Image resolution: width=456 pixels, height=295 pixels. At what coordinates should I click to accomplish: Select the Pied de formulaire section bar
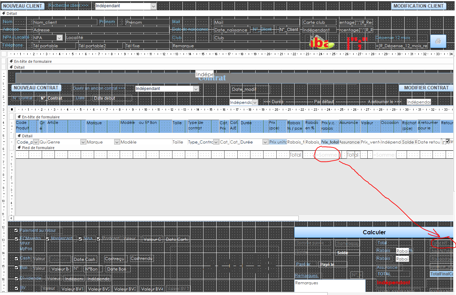pyautogui.click(x=235, y=148)
